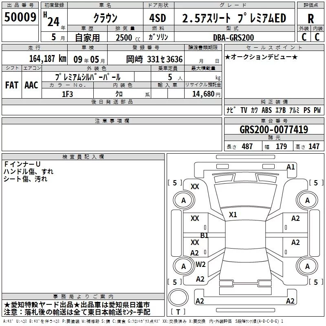Click the 検査員記入欄 header
326x326 pixels.
click(83, 157)
